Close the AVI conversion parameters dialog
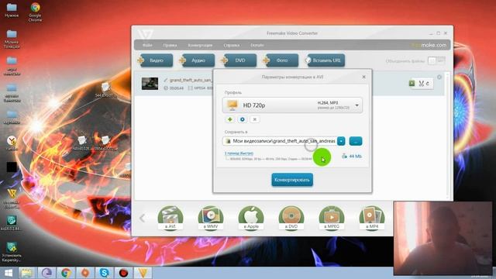The image size is (496, 279). click(363, 77)
